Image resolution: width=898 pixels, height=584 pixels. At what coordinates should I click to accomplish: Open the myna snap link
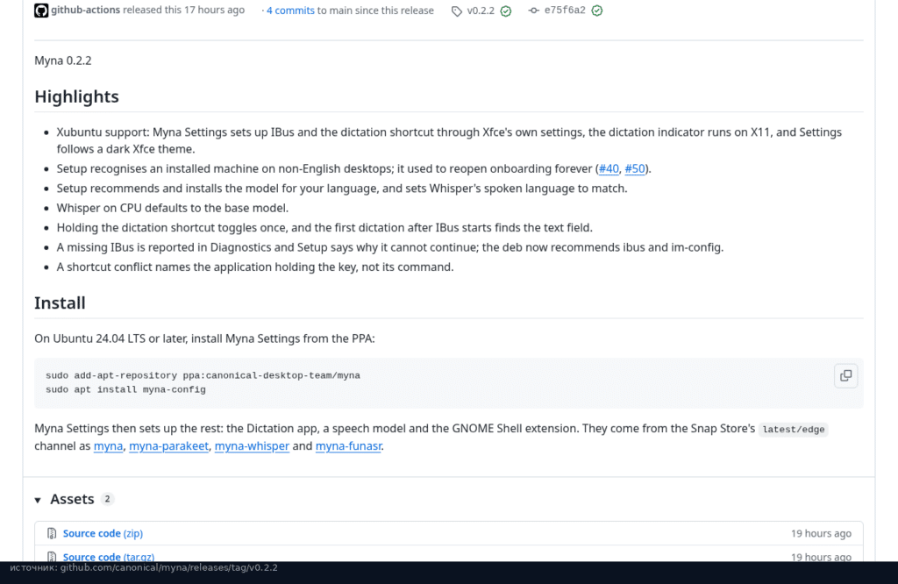pos(108,446)
